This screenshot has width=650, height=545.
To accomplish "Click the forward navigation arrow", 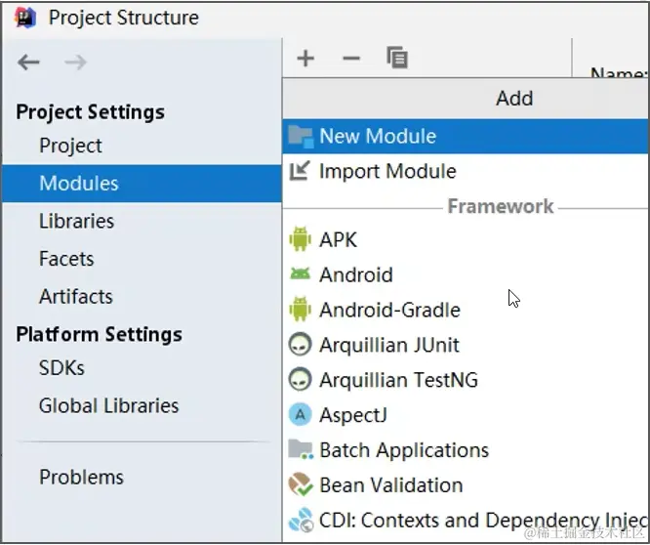I will coord(75,63).
